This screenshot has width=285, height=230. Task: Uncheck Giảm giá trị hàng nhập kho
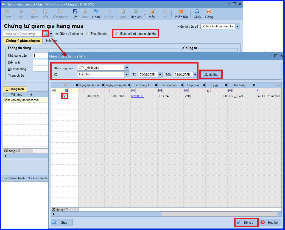(117, 34)
